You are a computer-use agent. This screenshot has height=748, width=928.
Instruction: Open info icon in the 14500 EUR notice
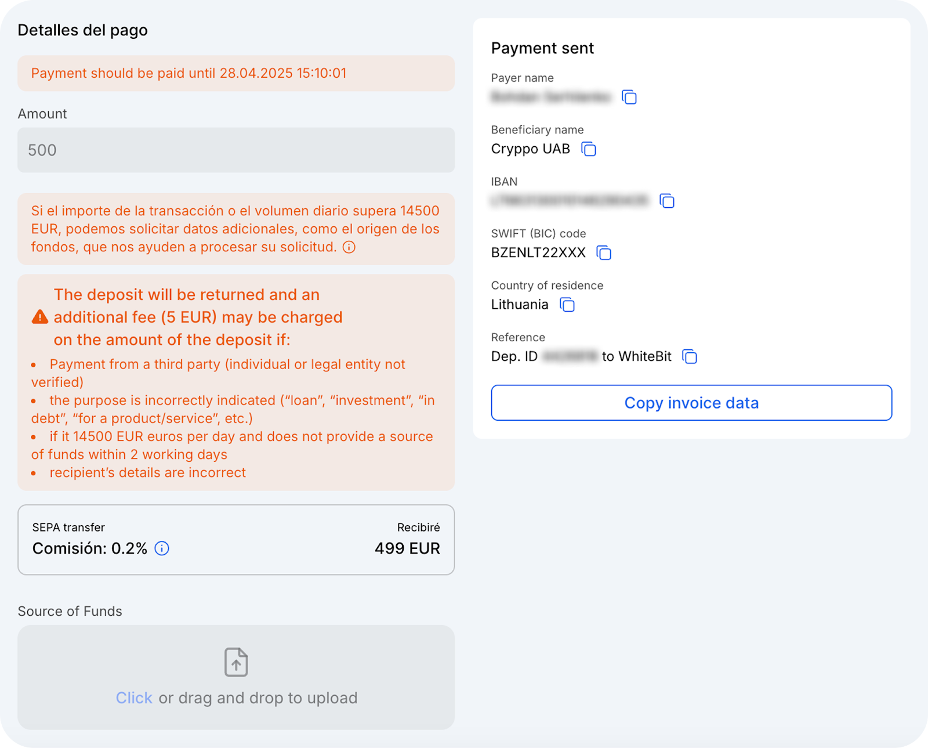[349, 247]
